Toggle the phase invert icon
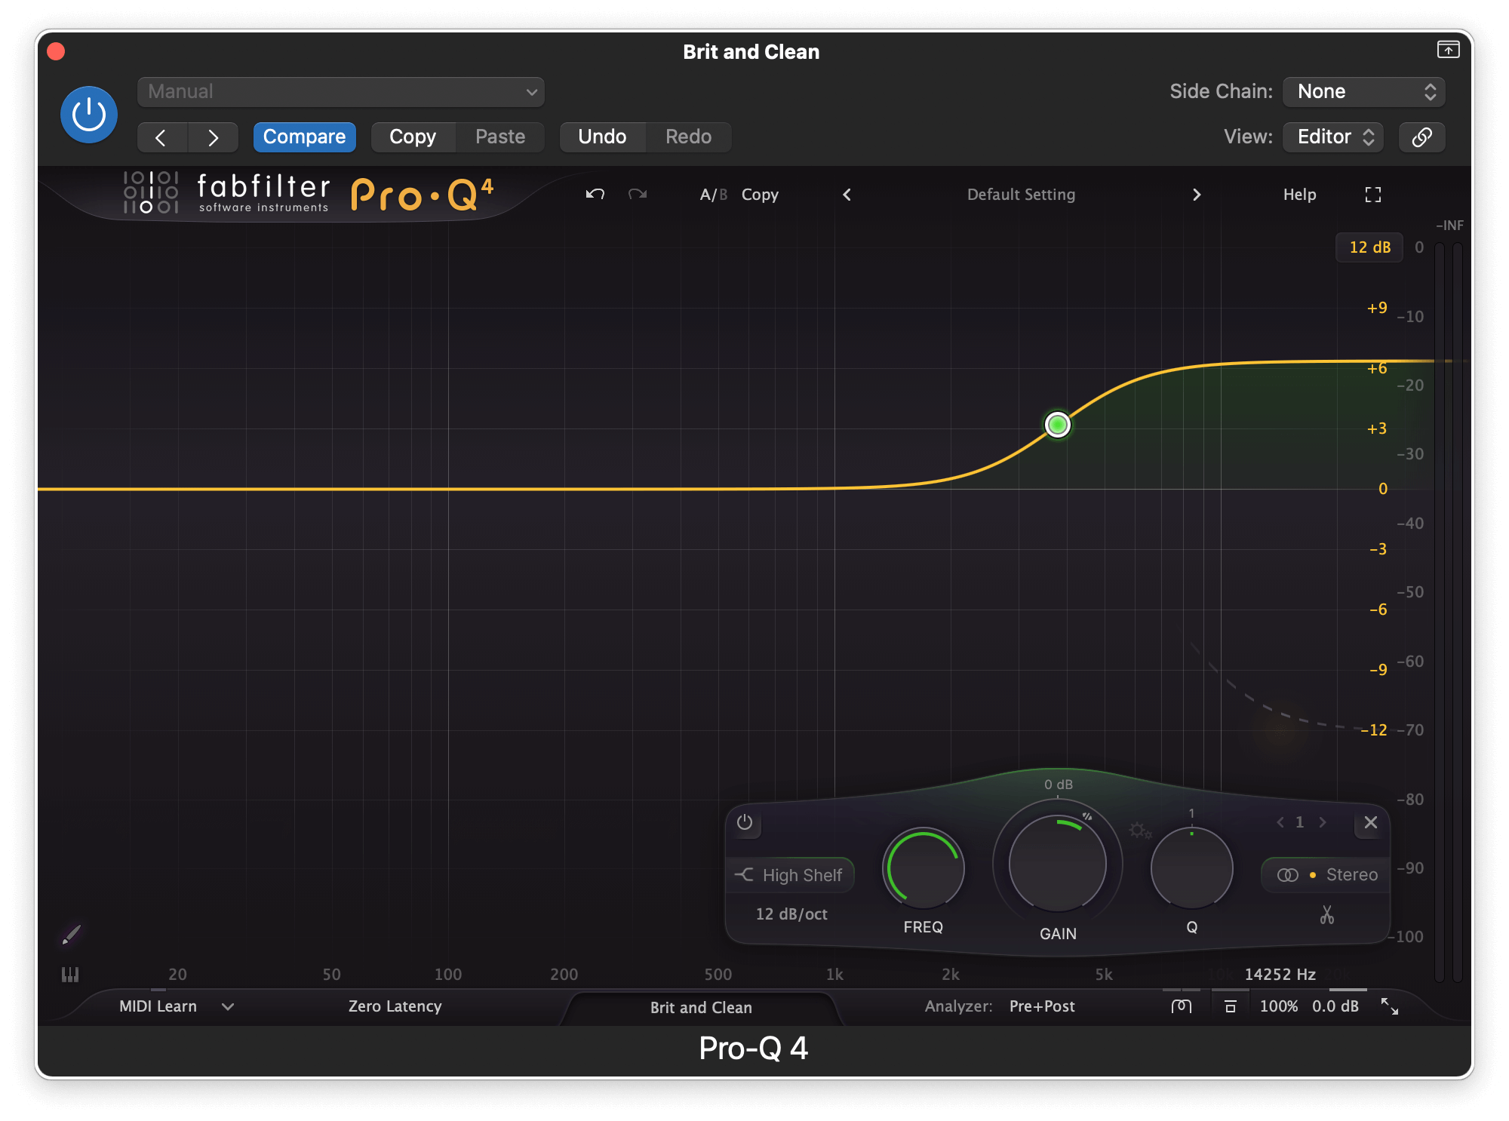Viewport: 1509px width, 1121px height. tap(1182, 1006)
